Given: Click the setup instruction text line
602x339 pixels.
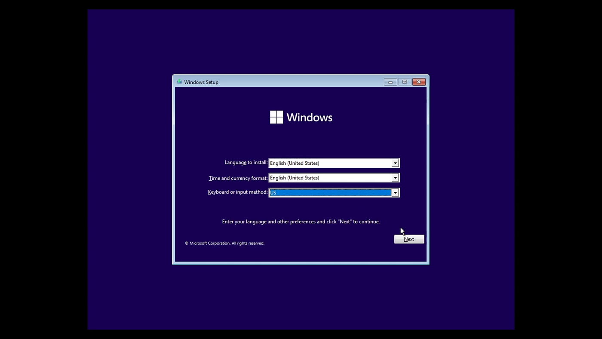Looking at the screenshot, I should coord(301,221).
